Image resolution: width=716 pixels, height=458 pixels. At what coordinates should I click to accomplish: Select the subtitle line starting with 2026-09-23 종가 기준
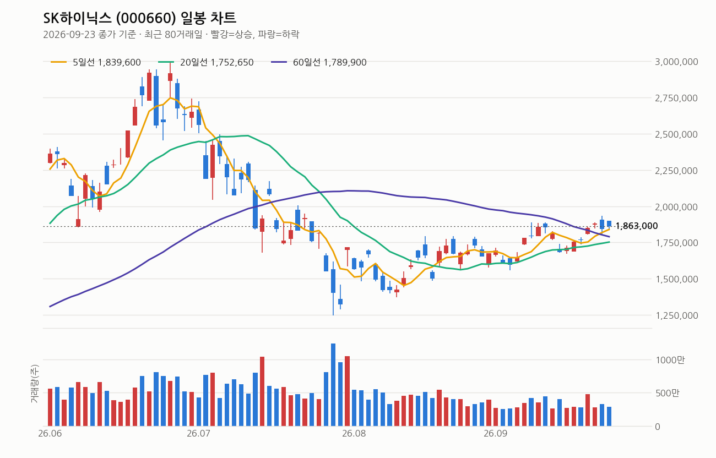pyautogui.click(x=171, y=34)
